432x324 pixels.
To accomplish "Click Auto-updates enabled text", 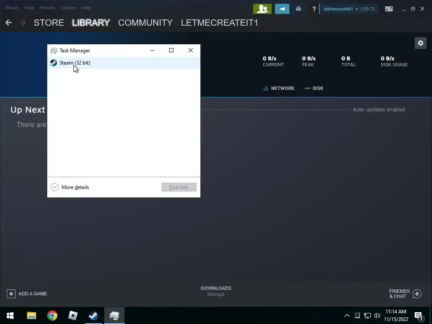I will coord(379,110).
